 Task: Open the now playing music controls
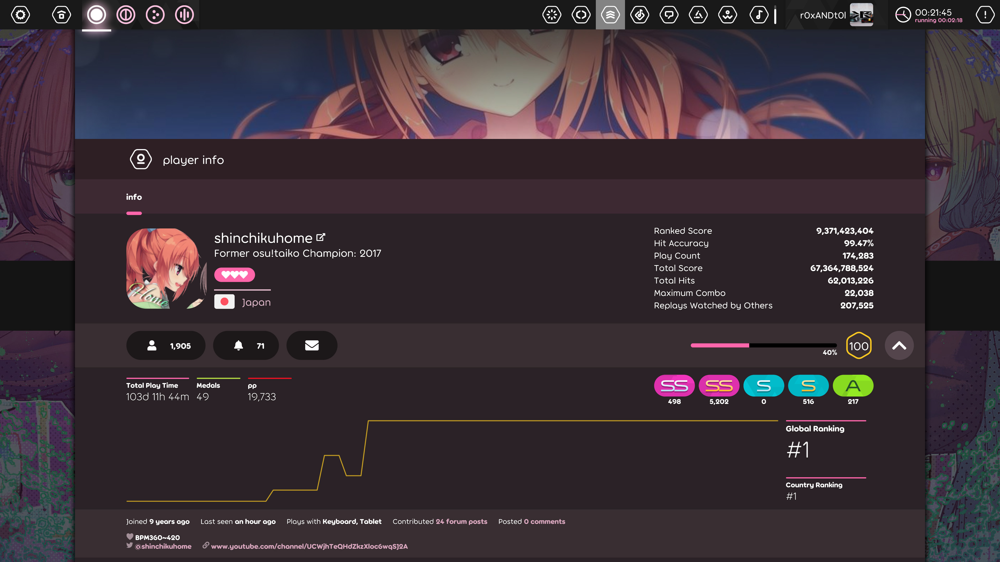click(x=759, y=15)
